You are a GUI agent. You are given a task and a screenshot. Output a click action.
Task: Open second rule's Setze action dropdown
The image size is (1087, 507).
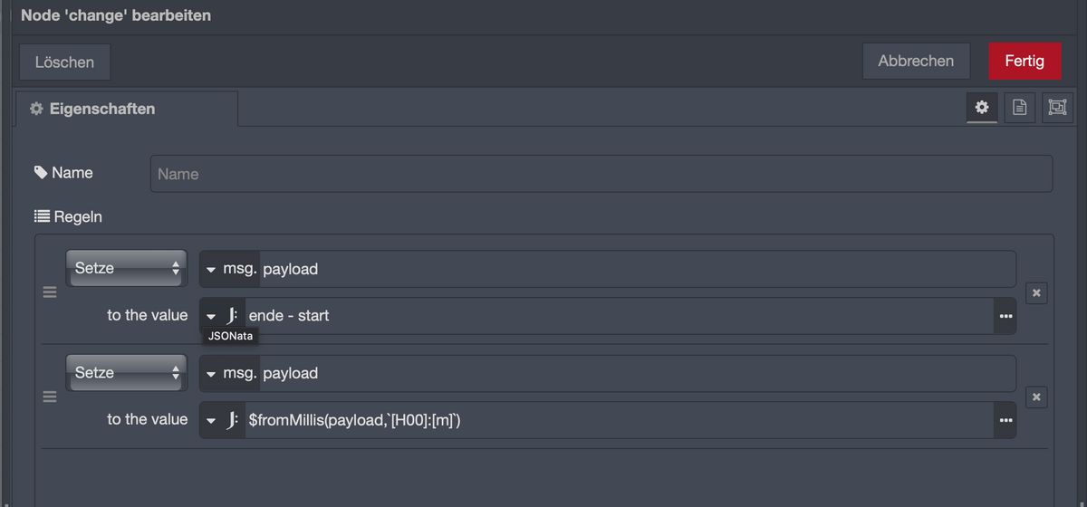tap(126, 372)
